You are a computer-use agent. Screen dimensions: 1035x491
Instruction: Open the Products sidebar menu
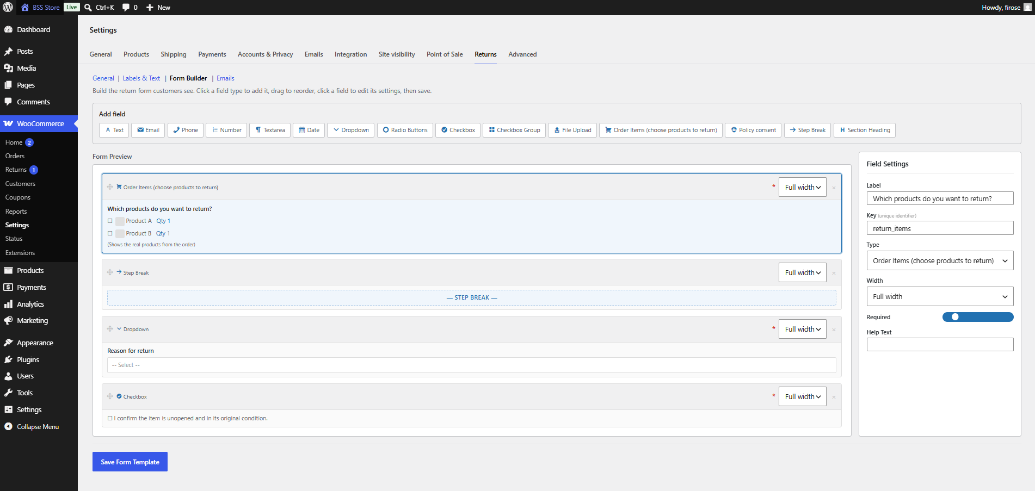39,270
